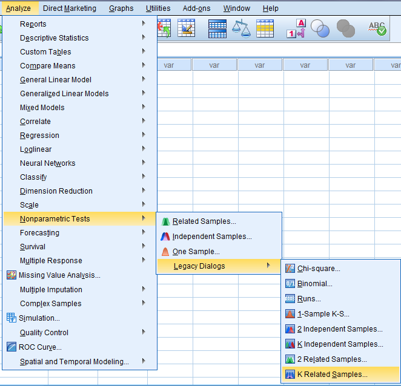Click the Value Labels toolbar icon

pos(296,28)
